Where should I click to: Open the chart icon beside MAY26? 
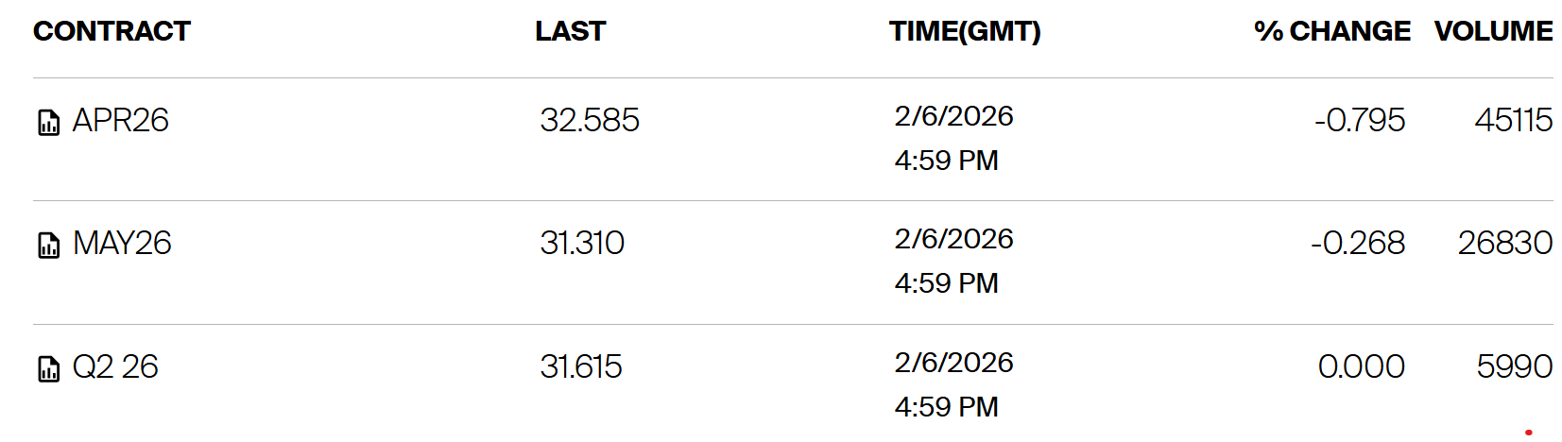[48, 246]
